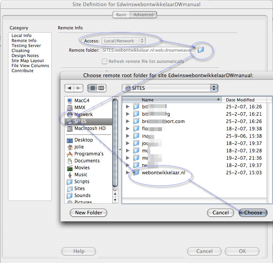
Task: Select Local Info category
Action: 22,35
